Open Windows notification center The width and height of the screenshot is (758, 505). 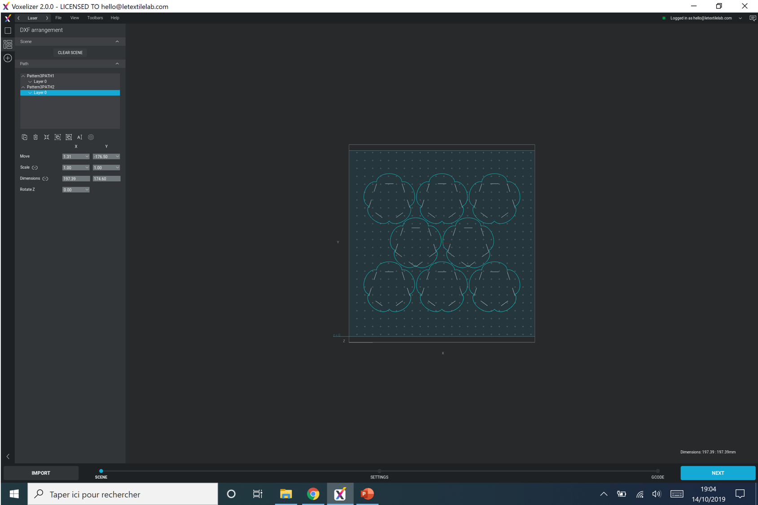click(740, 494)
